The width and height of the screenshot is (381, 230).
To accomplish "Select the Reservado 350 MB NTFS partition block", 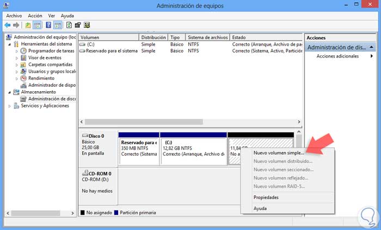I will 139,151.
